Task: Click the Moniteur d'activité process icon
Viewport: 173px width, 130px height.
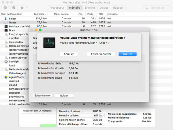Action: click(x=6, y=26)
